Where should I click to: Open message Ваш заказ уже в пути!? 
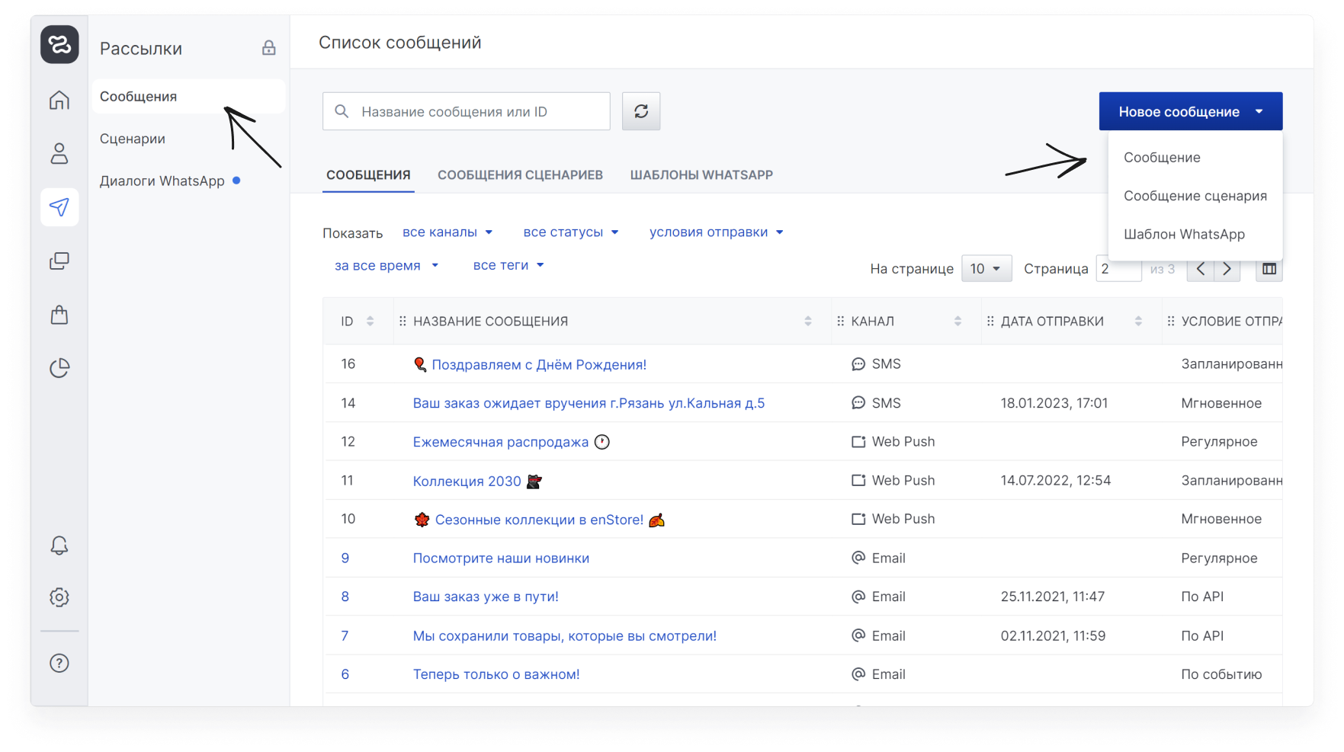486,597
